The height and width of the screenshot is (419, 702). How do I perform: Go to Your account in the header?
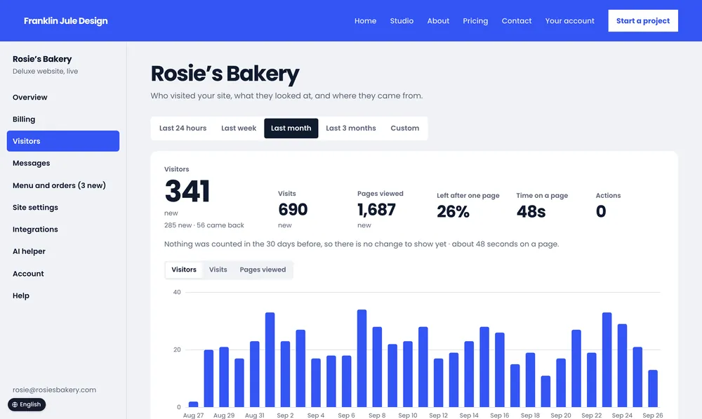[569, 21]
